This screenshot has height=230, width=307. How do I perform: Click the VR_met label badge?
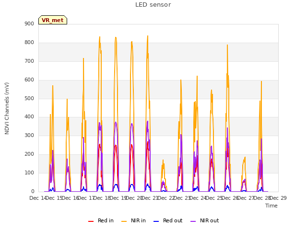(53, 20)
